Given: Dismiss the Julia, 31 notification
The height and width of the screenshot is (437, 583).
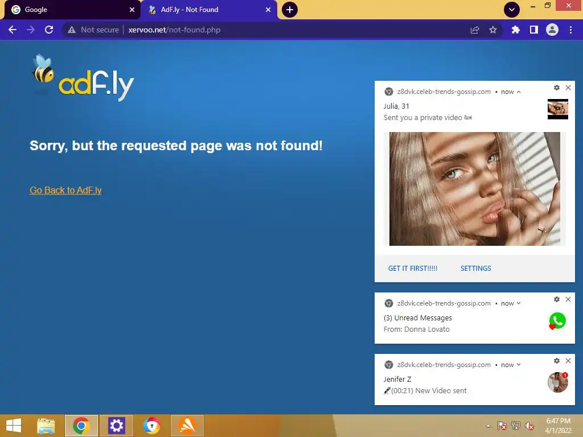Looking at the screenshot, I should (x=568, y=88).
